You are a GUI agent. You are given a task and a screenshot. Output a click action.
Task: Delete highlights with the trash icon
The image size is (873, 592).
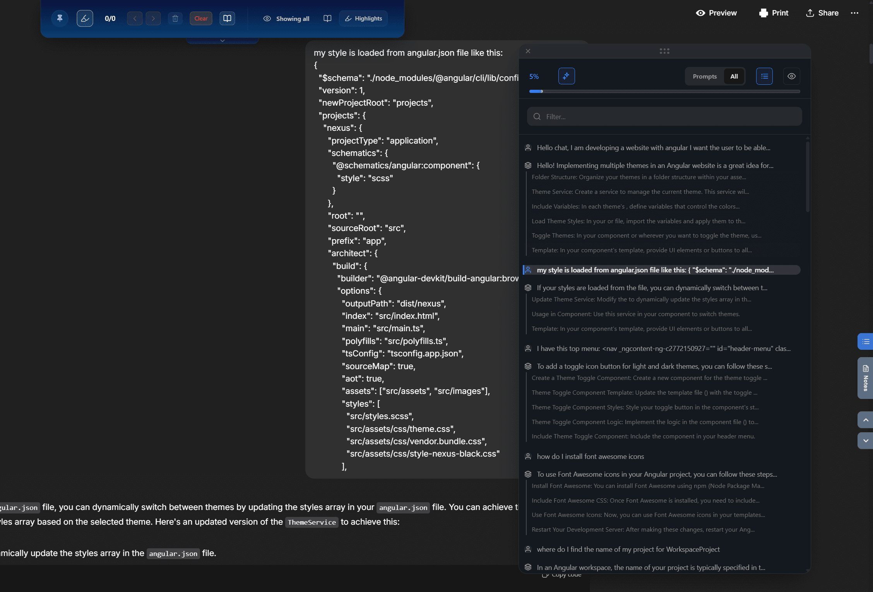point(175,18)
